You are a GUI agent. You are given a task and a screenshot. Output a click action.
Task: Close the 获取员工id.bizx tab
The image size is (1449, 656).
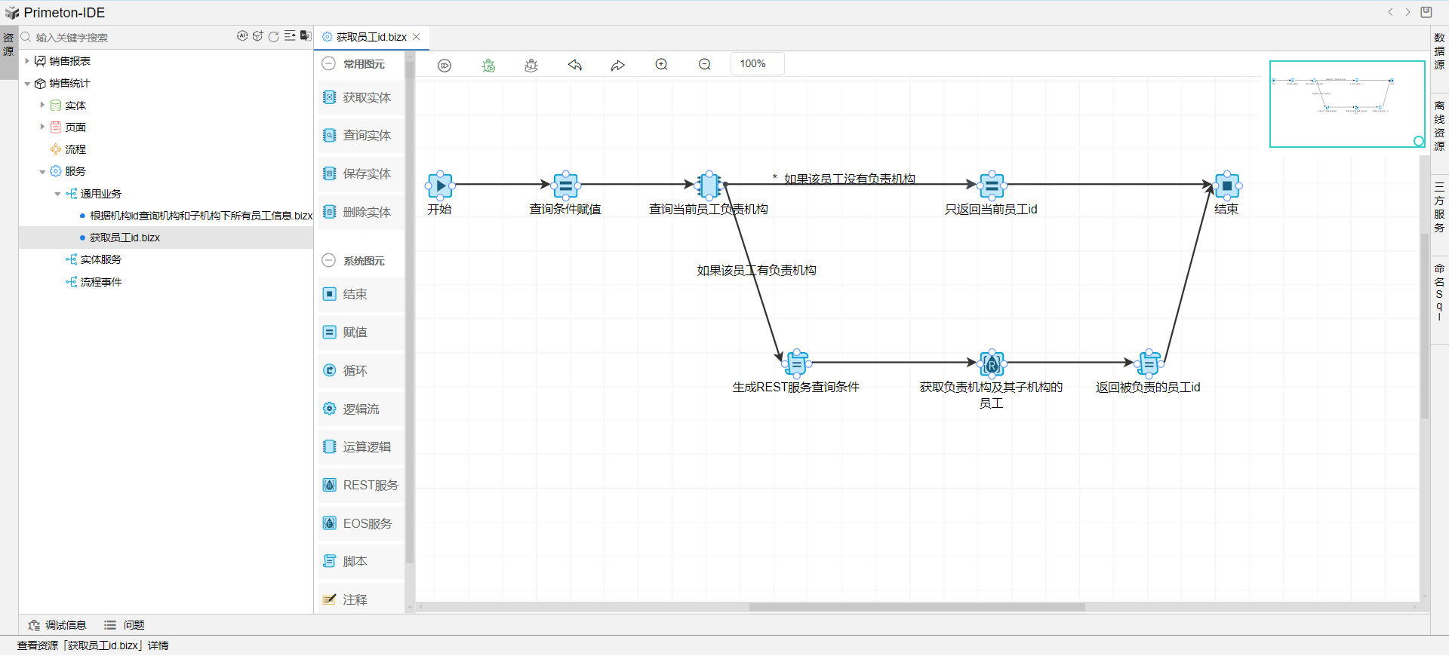[416, 37]
